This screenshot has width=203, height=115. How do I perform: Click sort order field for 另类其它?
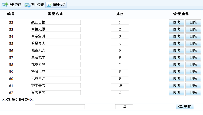pyautogui.click(x=120, y=93)
